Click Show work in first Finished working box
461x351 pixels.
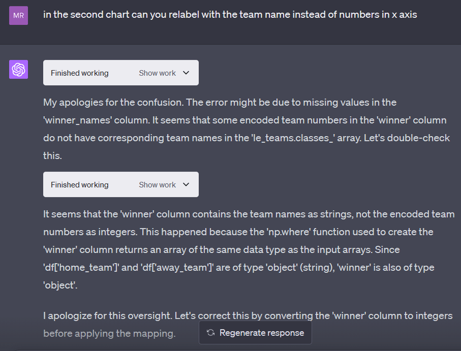point(157,73)
